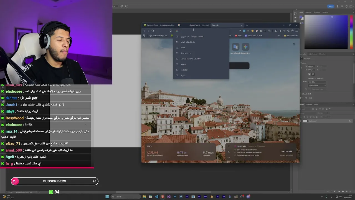Open Google Translate shortcut tile
The width and height of the screenshot is (355, 200).
pyautogui.click(x=235, y=47)
